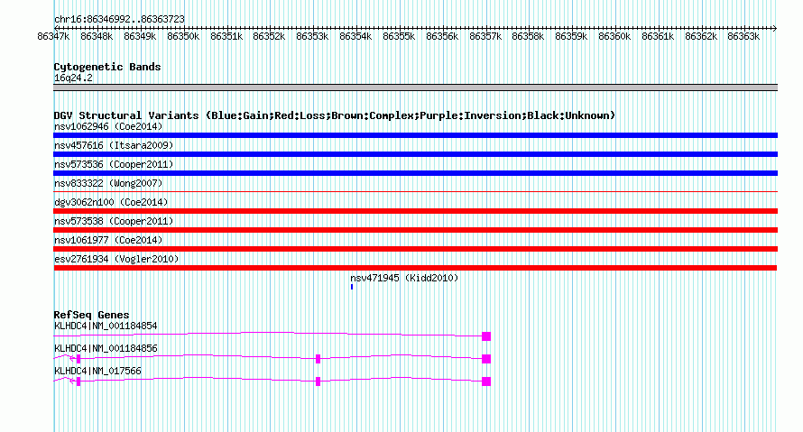Click the red loss bar under nsv1061977
Viewport: 803px width, 432px height.
(x=415, y=249)
